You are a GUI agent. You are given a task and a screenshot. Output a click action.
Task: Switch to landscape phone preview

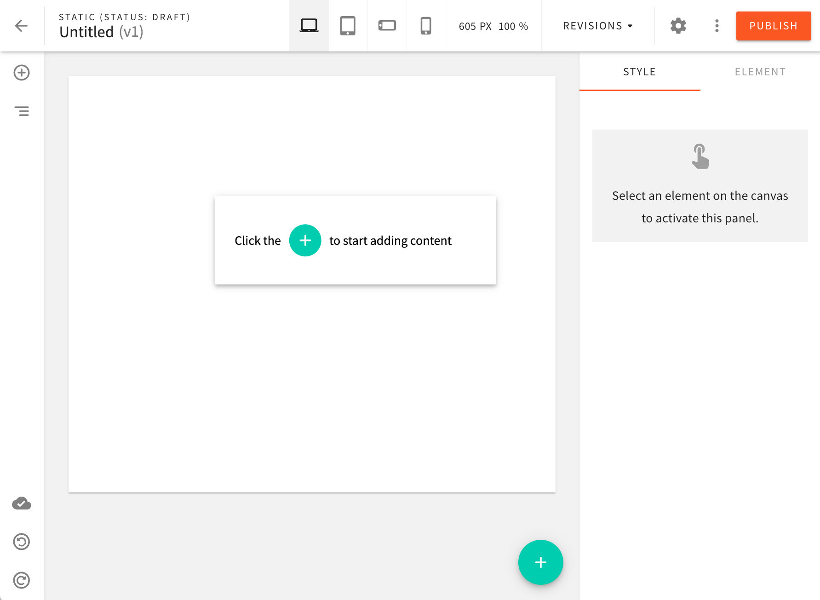[x=387, y=26]
